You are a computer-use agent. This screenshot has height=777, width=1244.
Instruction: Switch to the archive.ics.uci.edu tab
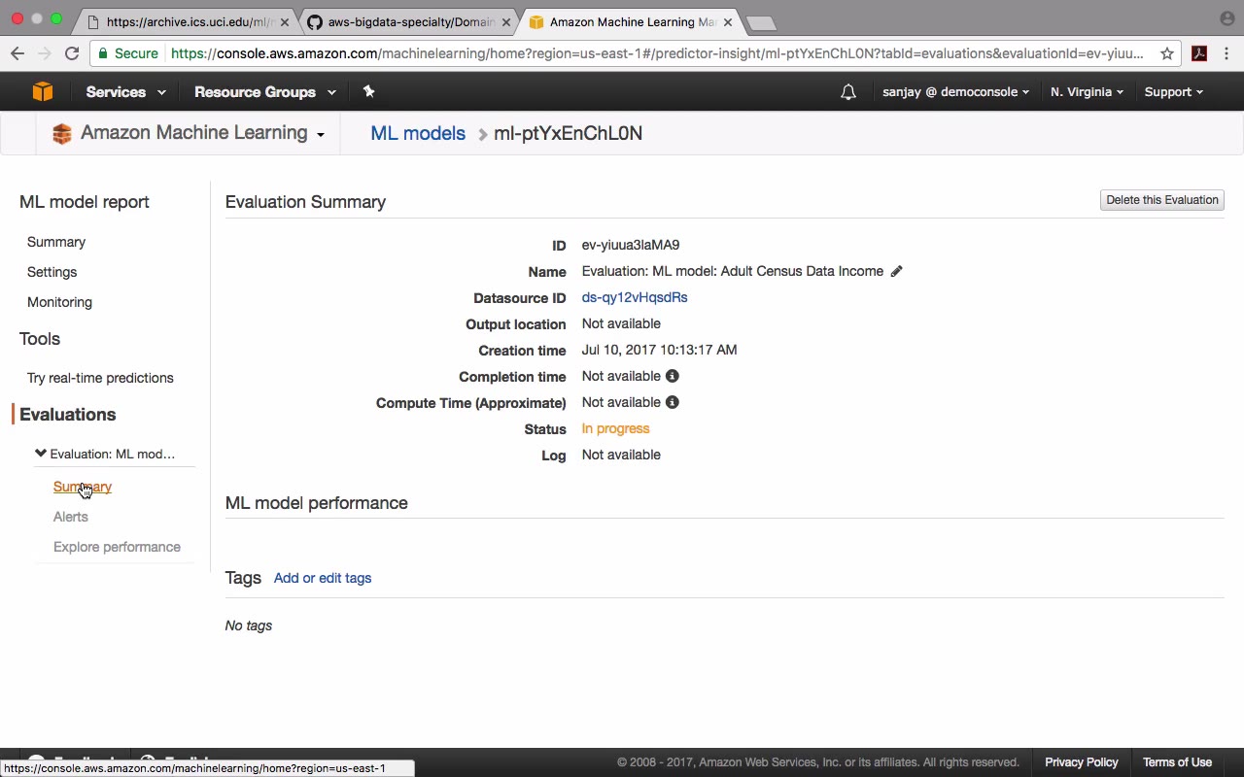(185, 22)
